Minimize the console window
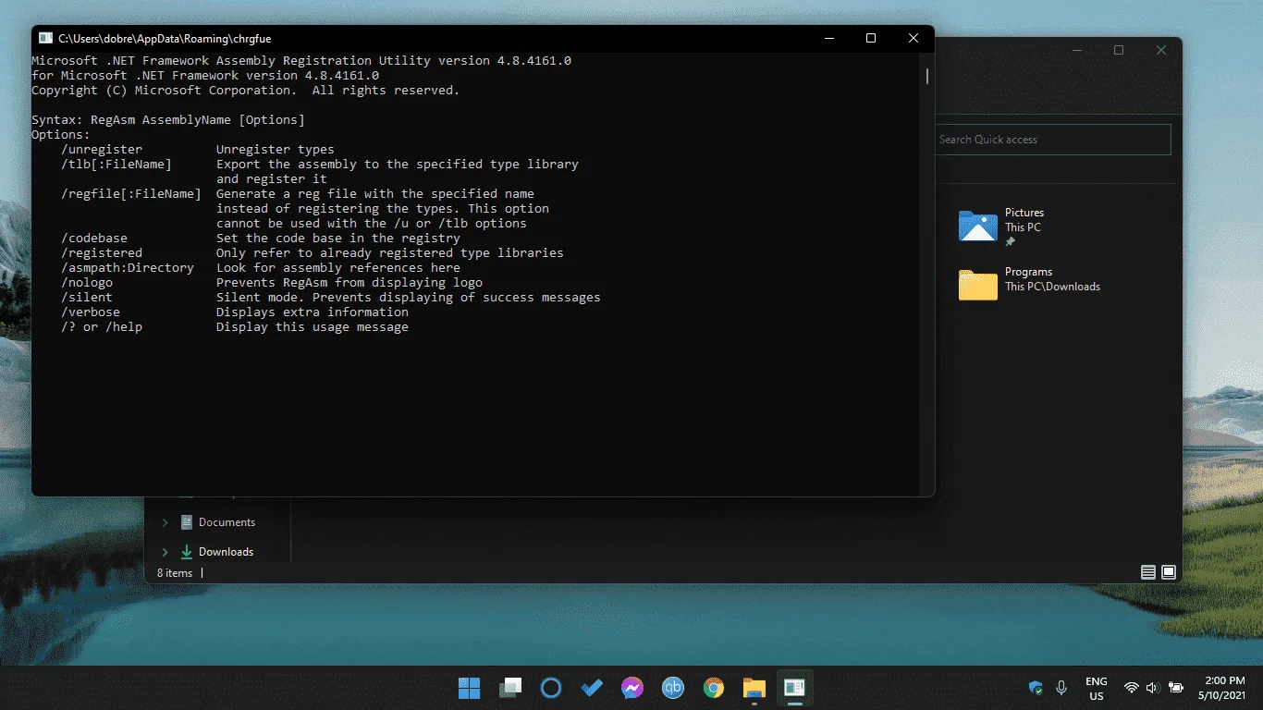 coord(828,38)
